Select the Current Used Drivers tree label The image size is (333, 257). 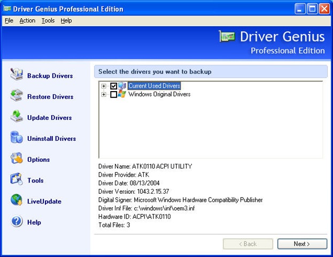(x=154, y=86)
